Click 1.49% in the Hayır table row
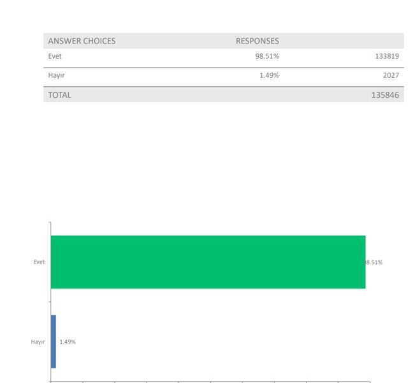Viewport: 420px width, 383px height. [268, 75]
